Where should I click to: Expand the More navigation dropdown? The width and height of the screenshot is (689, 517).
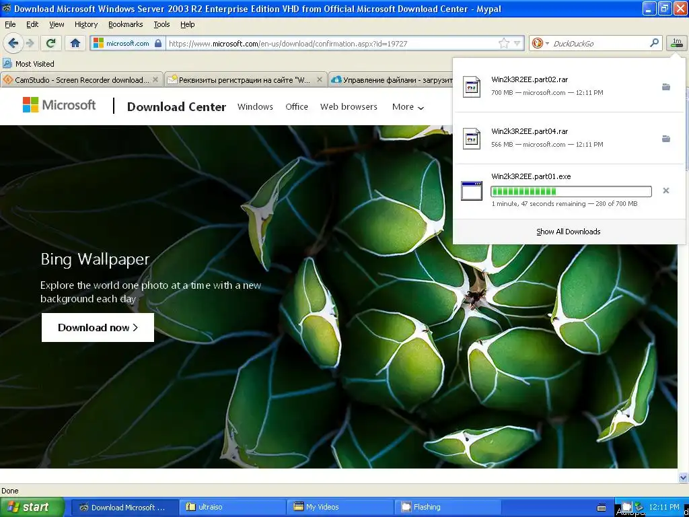click(408, 107)
